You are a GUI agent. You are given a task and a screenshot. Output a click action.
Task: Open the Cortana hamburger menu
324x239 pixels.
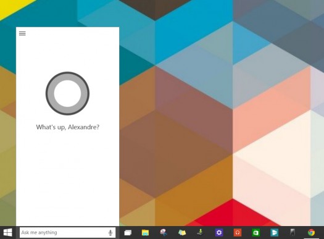point(22,33)
